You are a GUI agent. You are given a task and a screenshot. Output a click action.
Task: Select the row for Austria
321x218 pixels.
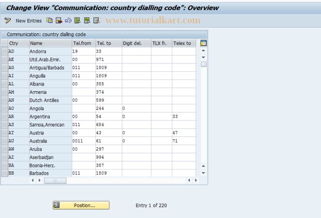pyautogui.click(x=4, y=133)
